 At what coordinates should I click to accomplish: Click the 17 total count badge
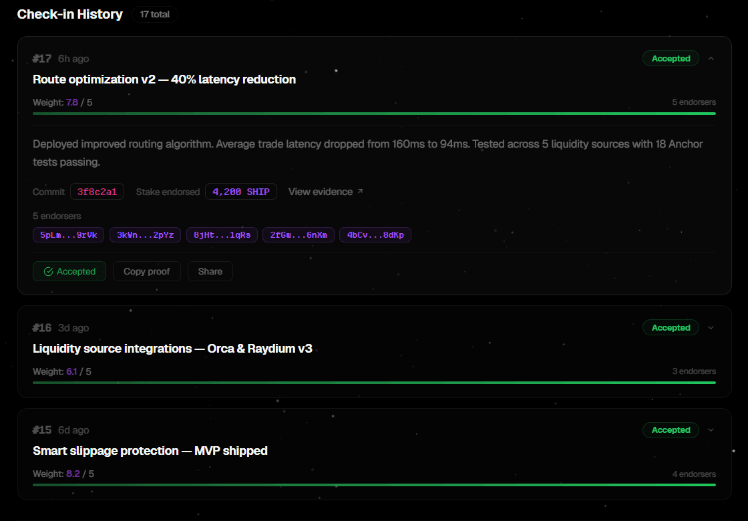pos(155,14)
